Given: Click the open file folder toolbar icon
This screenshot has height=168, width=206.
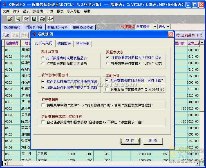Looking at the screenshot, I should 10,19.
